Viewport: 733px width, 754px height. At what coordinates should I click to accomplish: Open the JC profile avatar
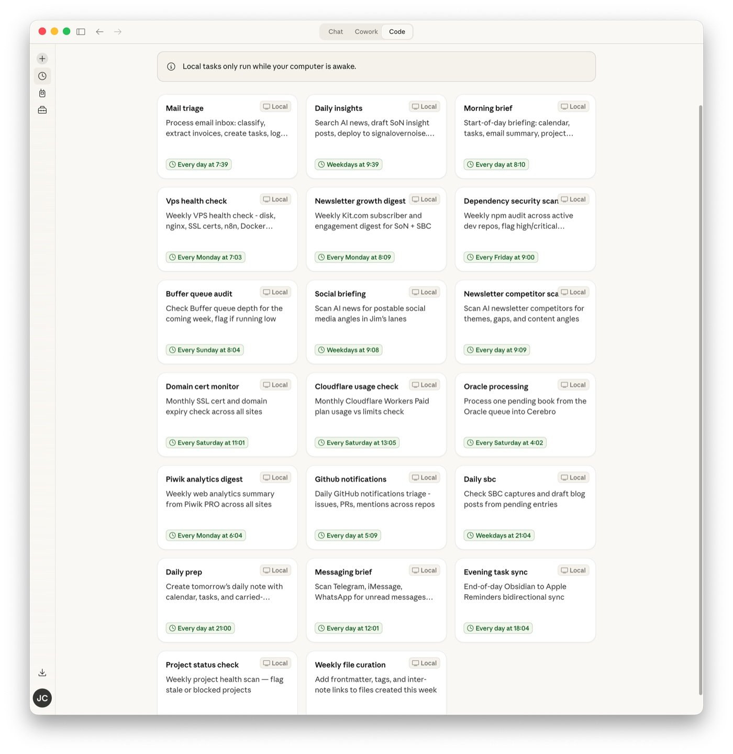coord(42,697)
